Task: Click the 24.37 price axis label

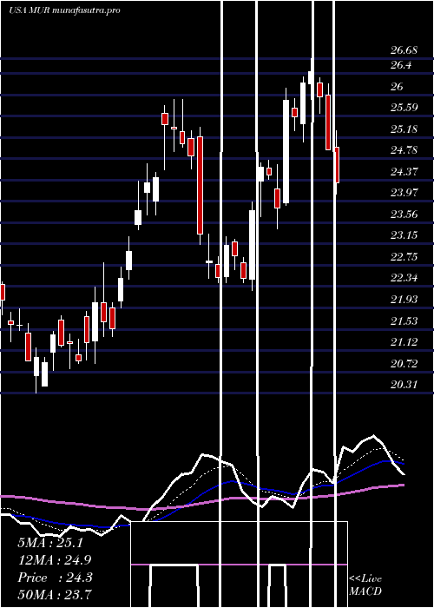Action: [404, 171]
